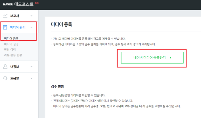The image size is (201, 118).
Task: Collapse the 미디어 관리 menu chevron
Action: tap(31, 27)
